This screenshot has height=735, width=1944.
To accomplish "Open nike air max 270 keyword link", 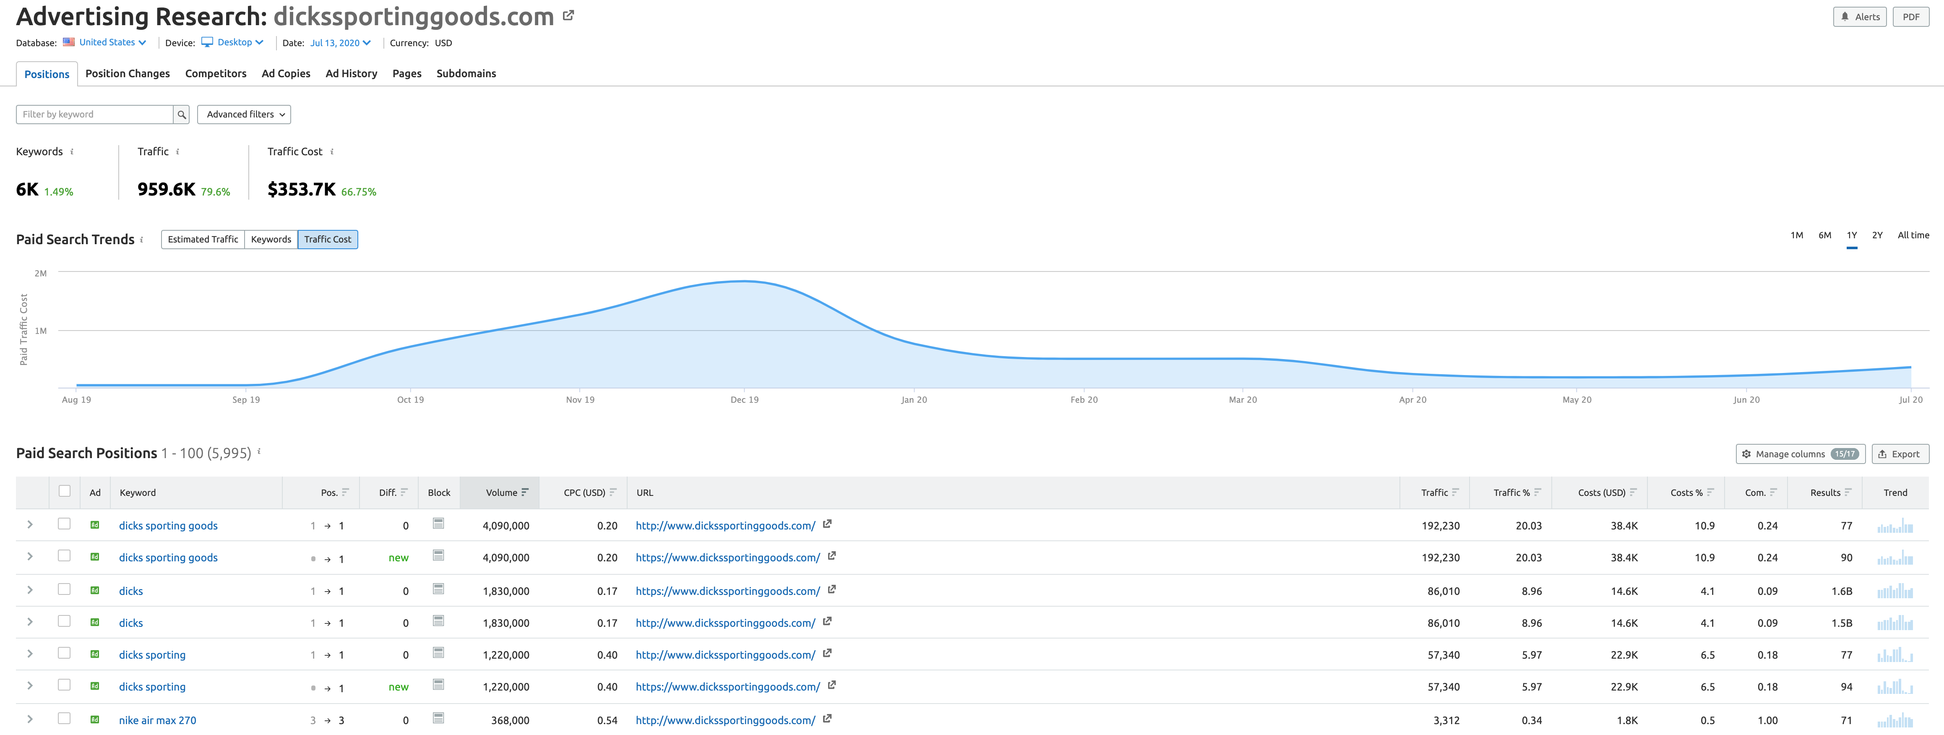I will [157, 721].
